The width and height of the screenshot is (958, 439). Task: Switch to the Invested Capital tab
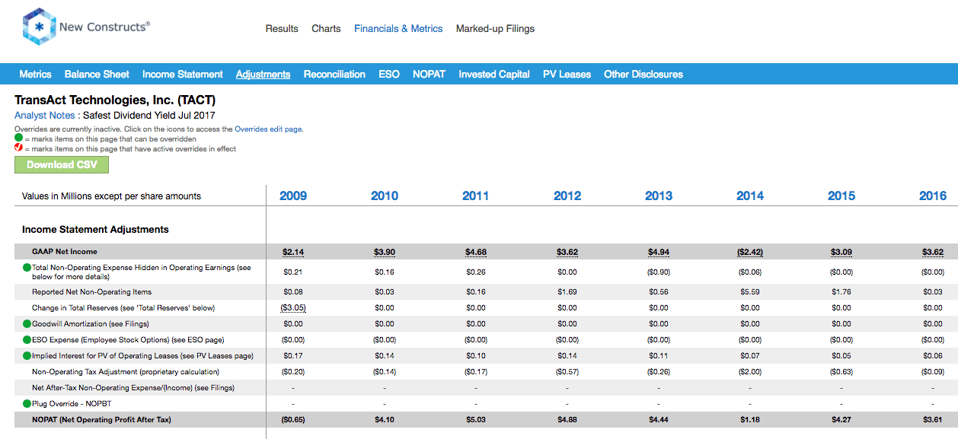494,75
